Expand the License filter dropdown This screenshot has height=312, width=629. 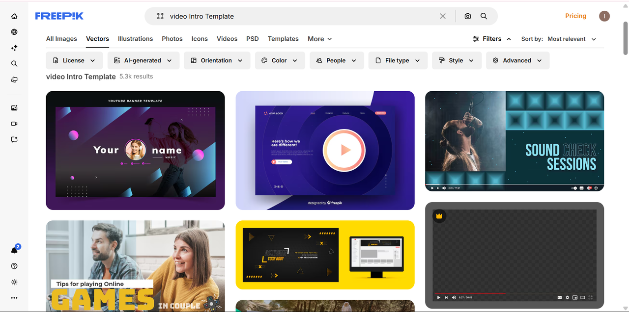tap(74, 60)
